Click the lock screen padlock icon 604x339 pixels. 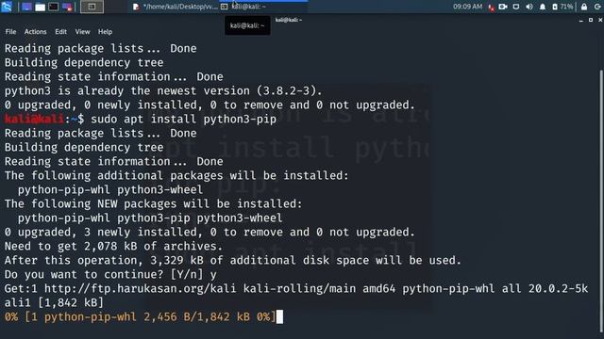point(584,7)
